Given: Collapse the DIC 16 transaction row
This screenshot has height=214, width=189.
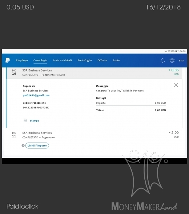Looking at the screenshot, I should pyautogui.click(x=94, y=73).
